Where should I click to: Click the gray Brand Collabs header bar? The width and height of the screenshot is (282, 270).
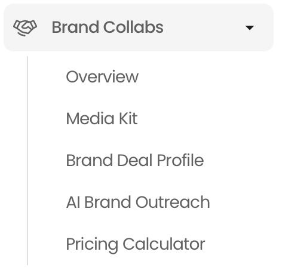click(x=139, y=27)
